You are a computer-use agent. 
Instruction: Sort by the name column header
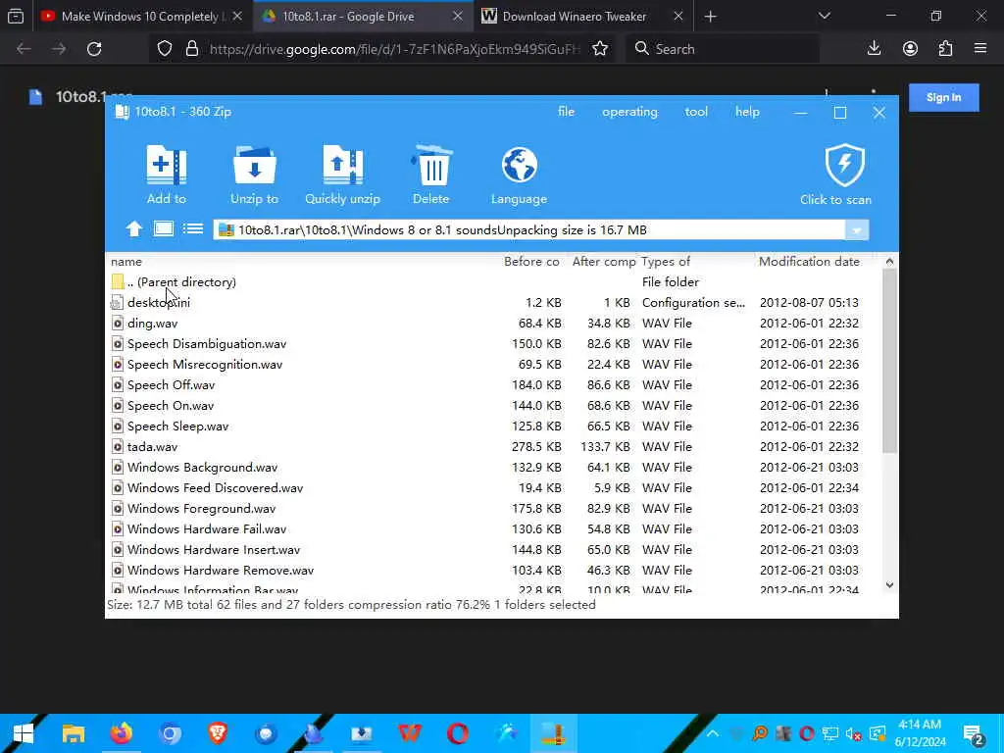coord(126,261)
